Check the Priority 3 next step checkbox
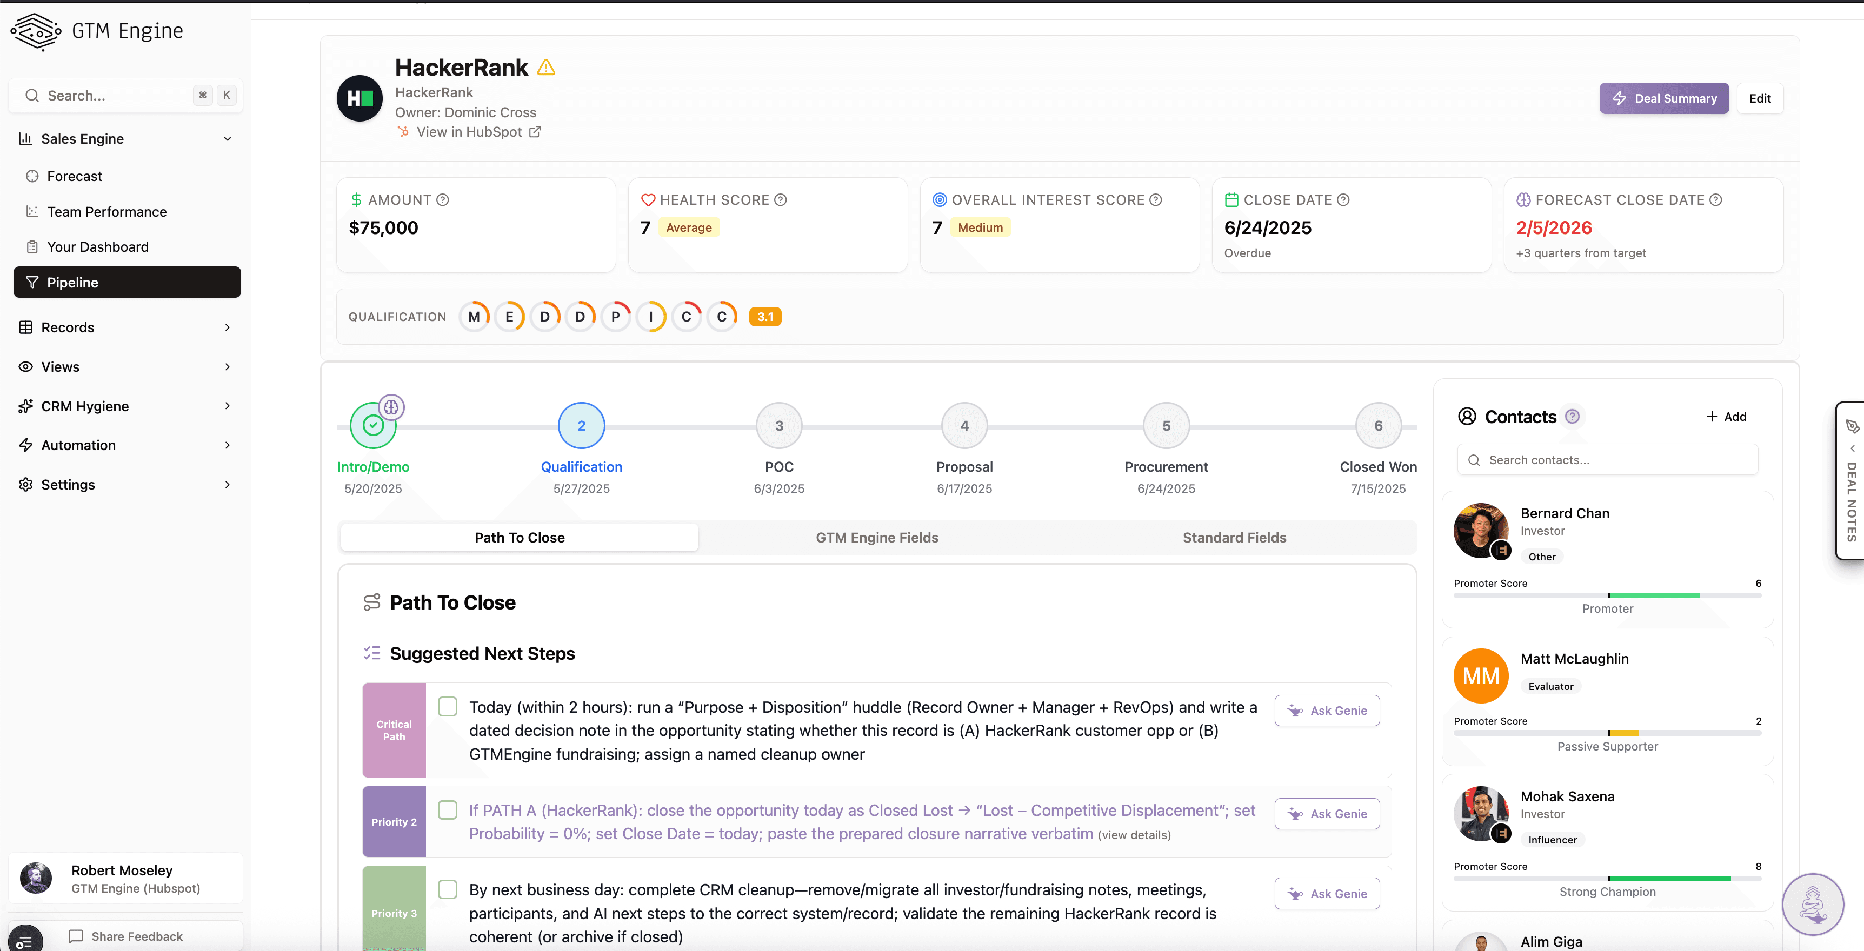The height and width of the screenshot is (951, 1864). pyautogui.click(x=448, y=889)
